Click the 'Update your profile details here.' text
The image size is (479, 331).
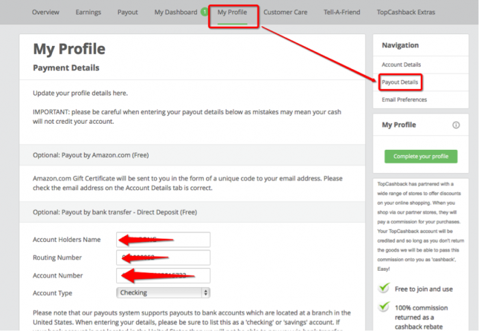click(80, 93)
